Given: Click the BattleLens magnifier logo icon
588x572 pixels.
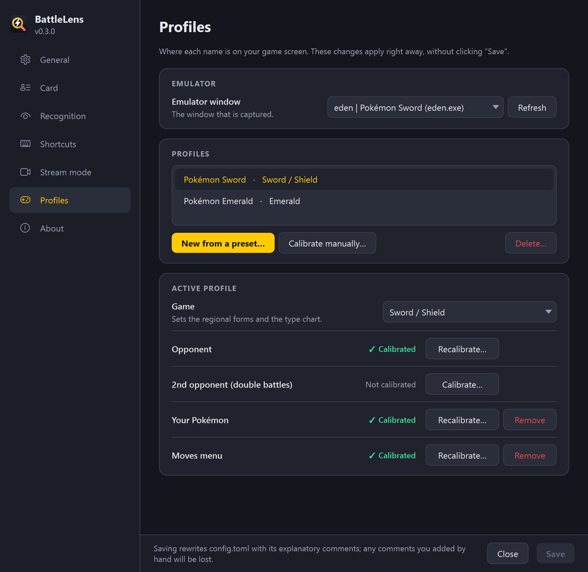Looking at the screenshot, I should click(x=19, y=24).
